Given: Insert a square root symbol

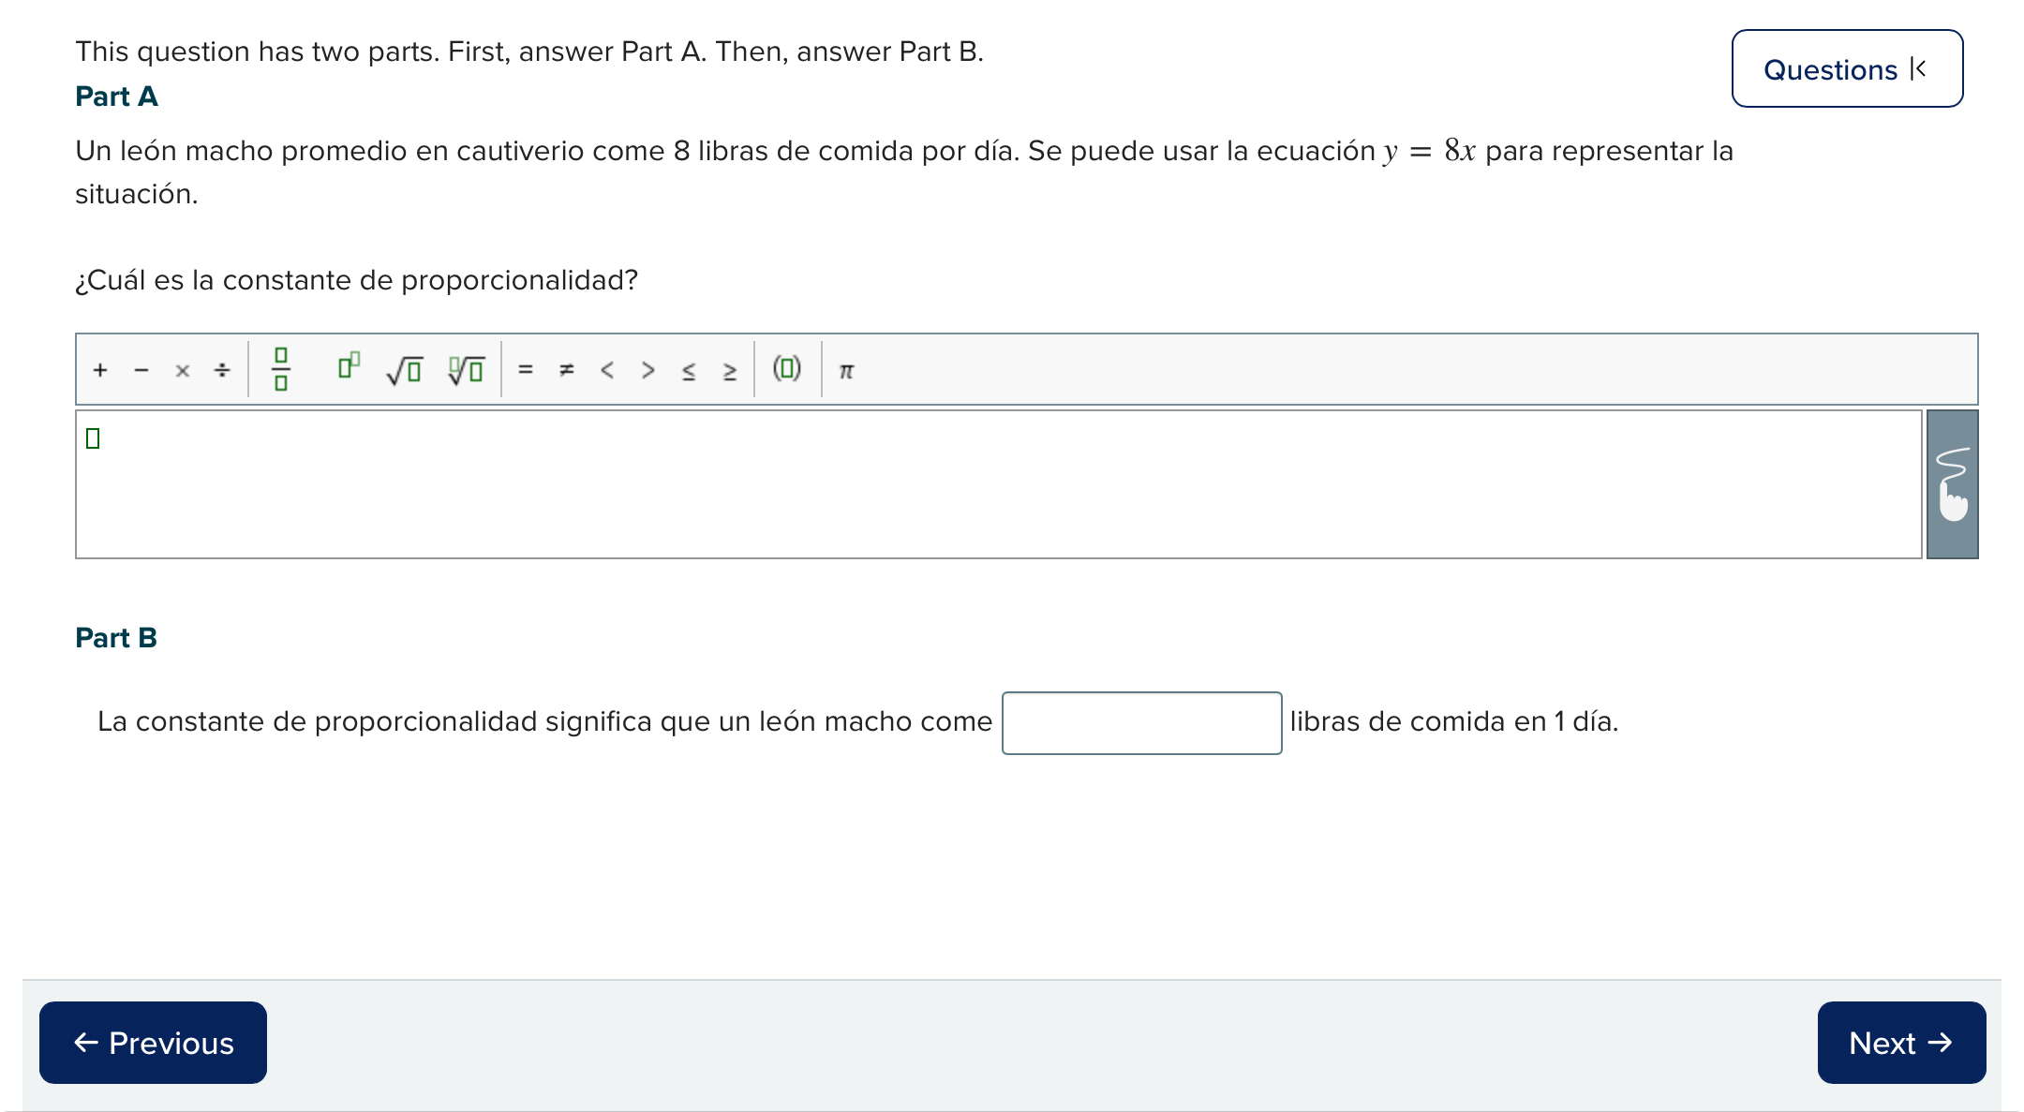Looking at the screenshot, I should point(404,369).
